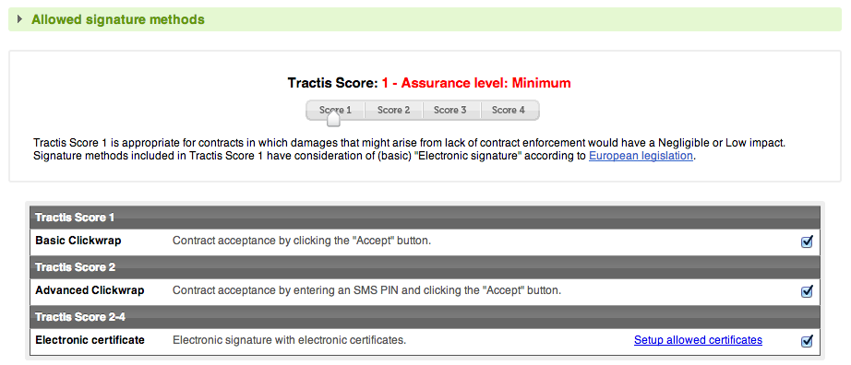This screenshot has width=851, height=365.
Task: Choose Score 4 on the score slider
Action: point(509,110)
